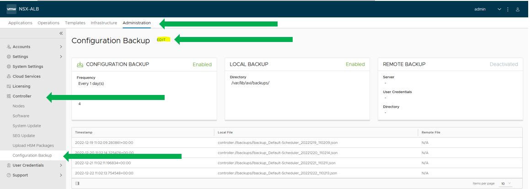This screenshot has width=530, height=189.
Task: Expand the Accounts section chevron
Action: (x=61, y=47)
